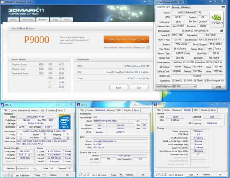Click Tools button in Memory CPU-Z window
The height and width of the screenshot is (178, 230).
(x=190, y=175)
